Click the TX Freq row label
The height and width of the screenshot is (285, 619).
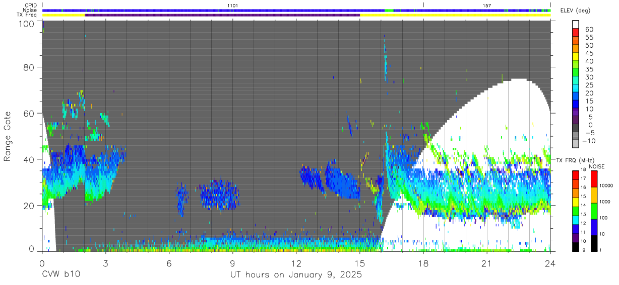point(26,15)
